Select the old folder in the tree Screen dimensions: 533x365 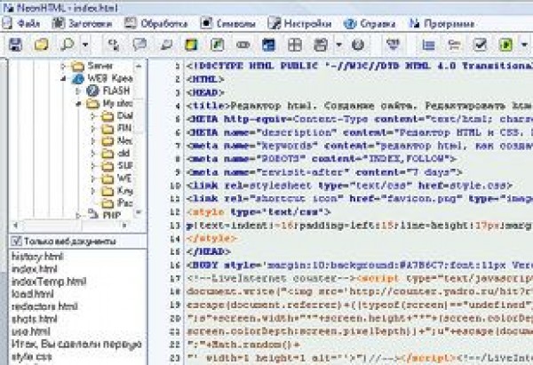(x=123, y=154)
